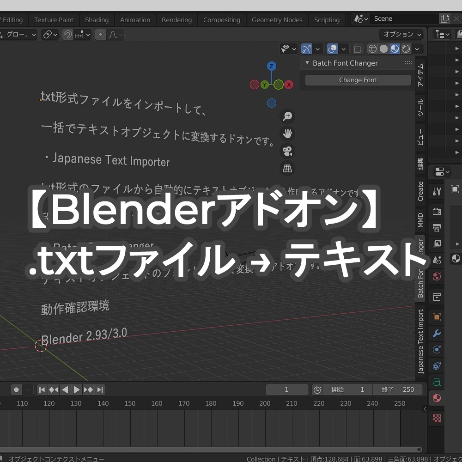Open the gizmo settings dropdown arrow
Viewport: 462px width, 462px height.
318,49
